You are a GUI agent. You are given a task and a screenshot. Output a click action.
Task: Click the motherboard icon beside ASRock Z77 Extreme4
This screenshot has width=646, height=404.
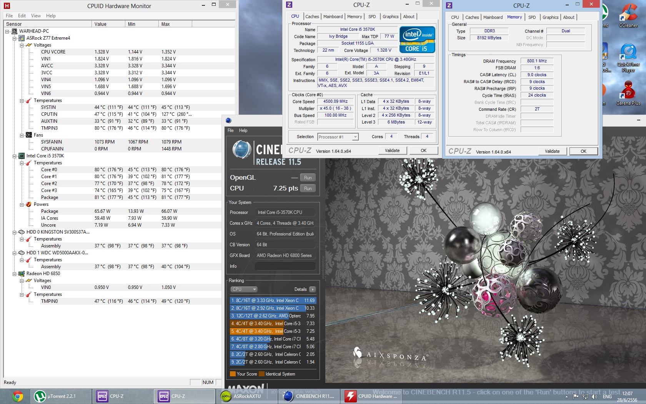[x=22, y=38]
